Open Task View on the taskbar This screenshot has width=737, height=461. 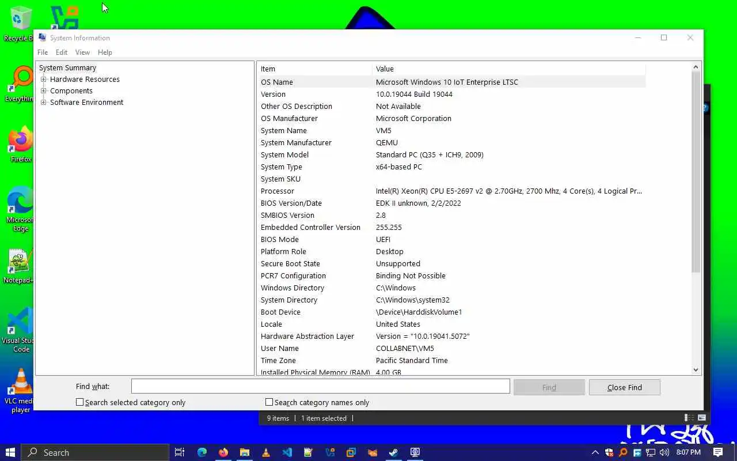180,452
